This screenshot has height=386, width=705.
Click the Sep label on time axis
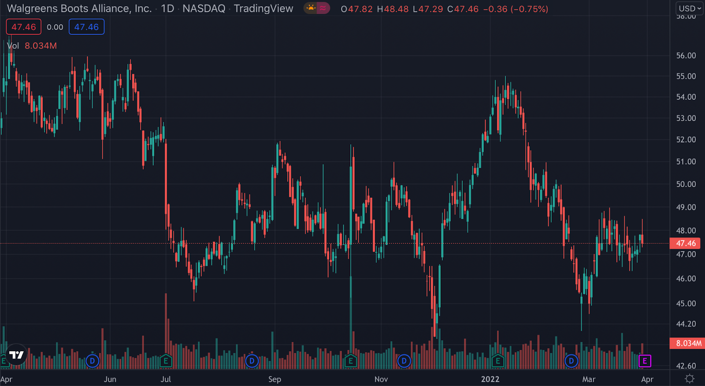click(275, 379)
